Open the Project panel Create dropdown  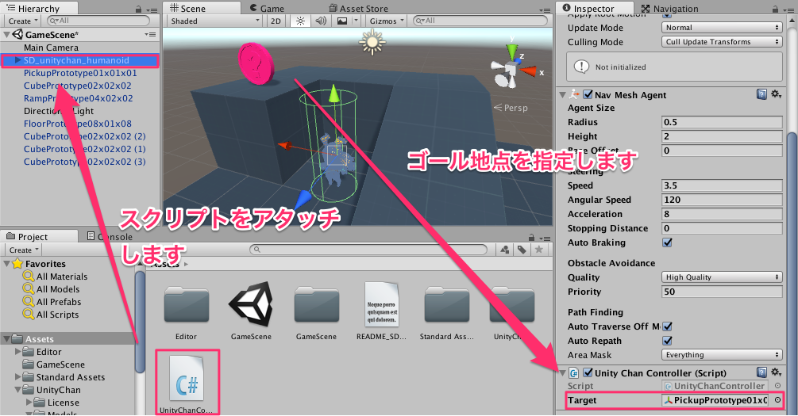point(23,250)
